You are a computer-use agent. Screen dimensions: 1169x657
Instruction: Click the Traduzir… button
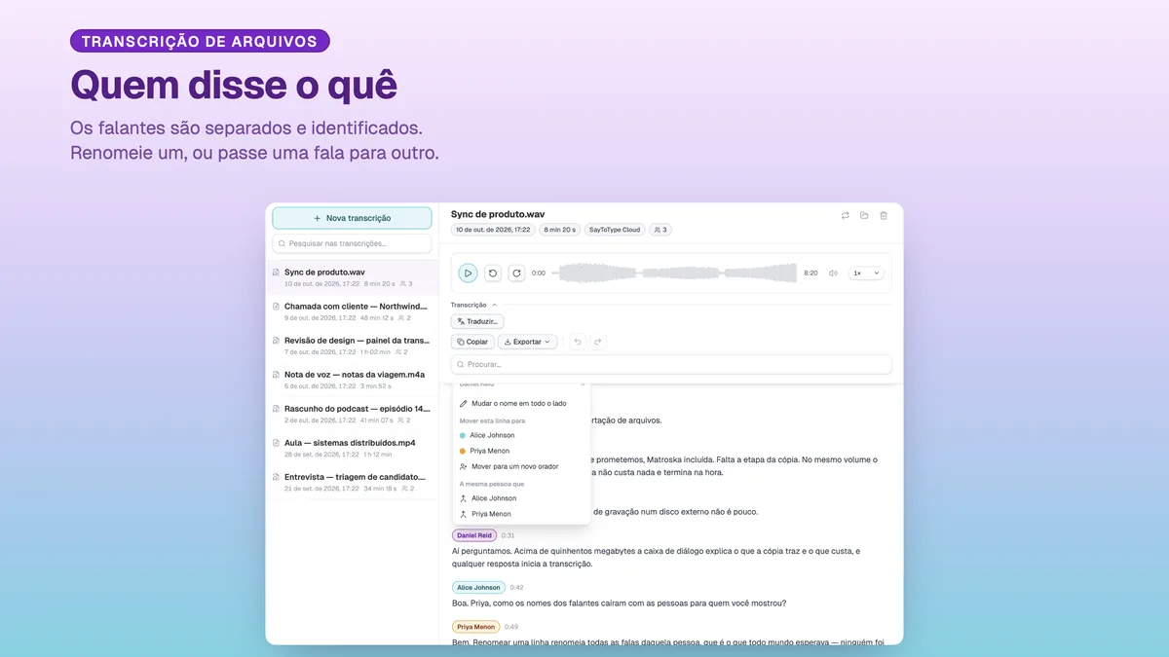(477, 321)
